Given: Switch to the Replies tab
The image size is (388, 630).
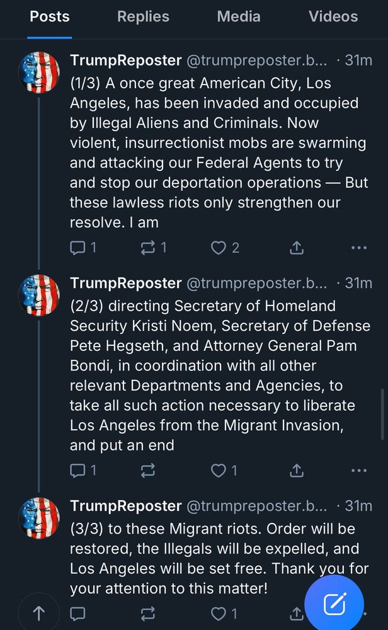Looking at the screenshot, I should point(142,16).
